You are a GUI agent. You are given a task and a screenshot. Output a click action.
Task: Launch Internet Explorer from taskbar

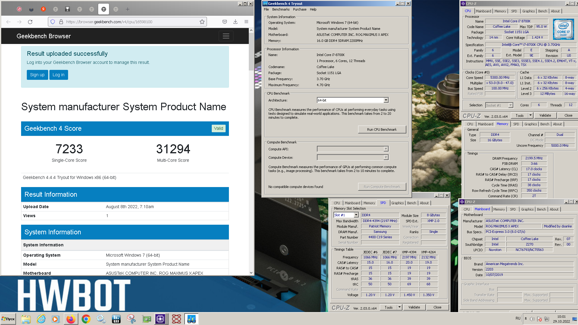(41, 319)
